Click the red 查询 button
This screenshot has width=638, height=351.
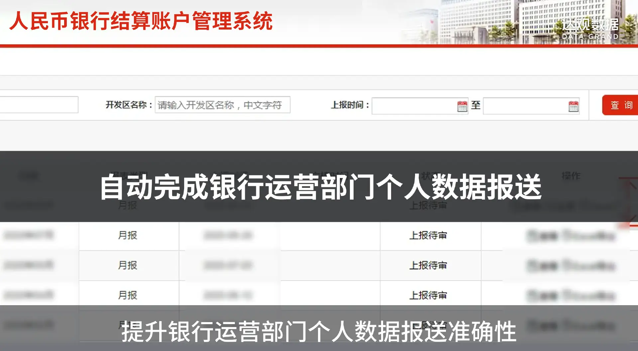(x=621, y=105)
